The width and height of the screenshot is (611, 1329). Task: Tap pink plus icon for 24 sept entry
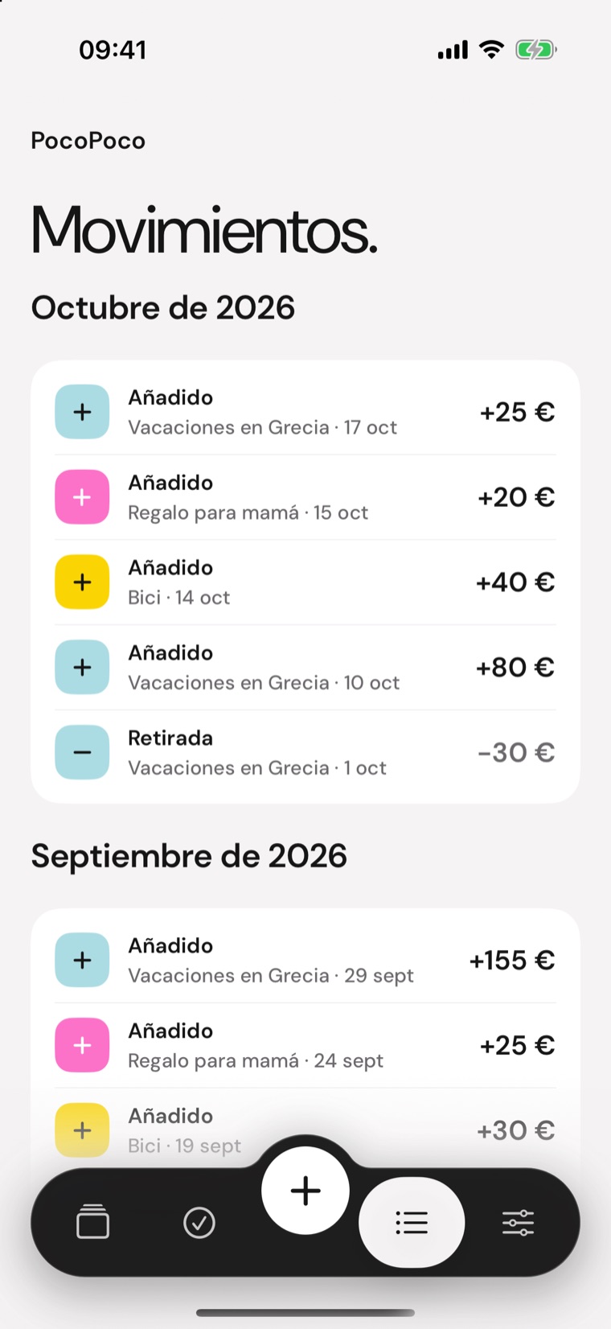pos(82,1045)
